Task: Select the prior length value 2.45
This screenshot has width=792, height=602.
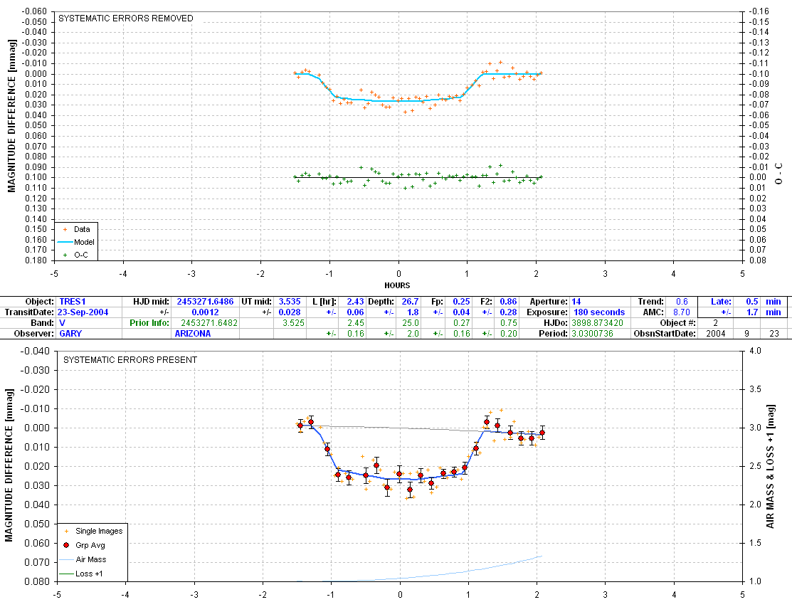Action: [356, 323]
